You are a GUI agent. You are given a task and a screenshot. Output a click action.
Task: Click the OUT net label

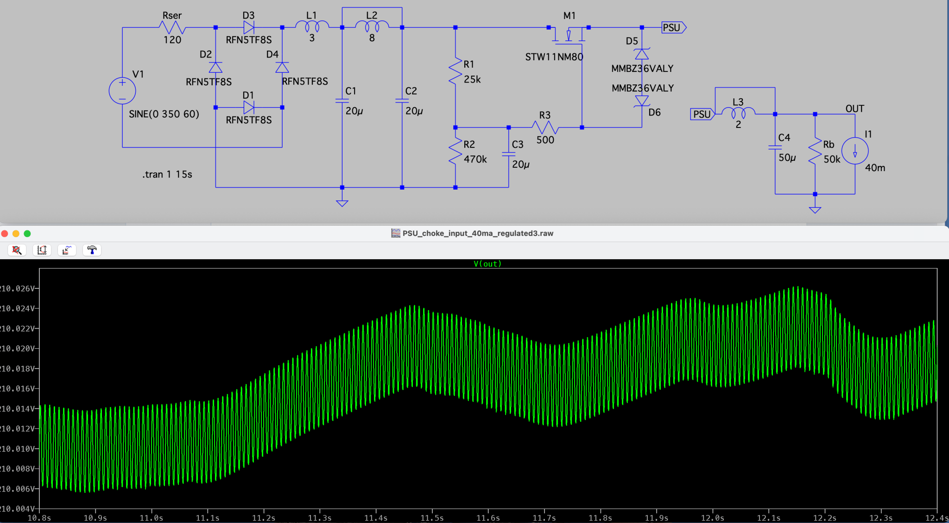click(854, 108)
